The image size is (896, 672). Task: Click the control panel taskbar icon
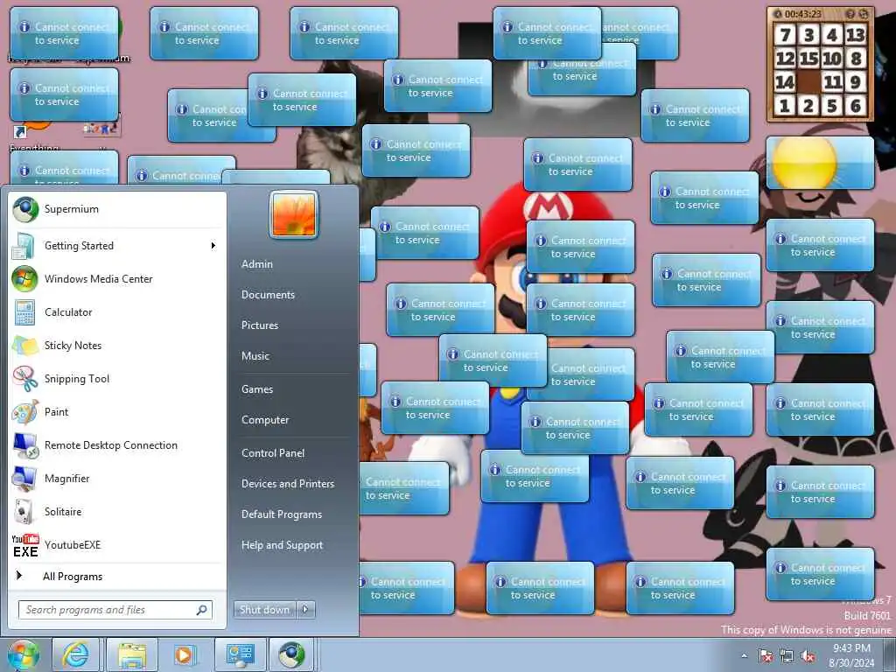pyautogui.click(x=240, y=654)
